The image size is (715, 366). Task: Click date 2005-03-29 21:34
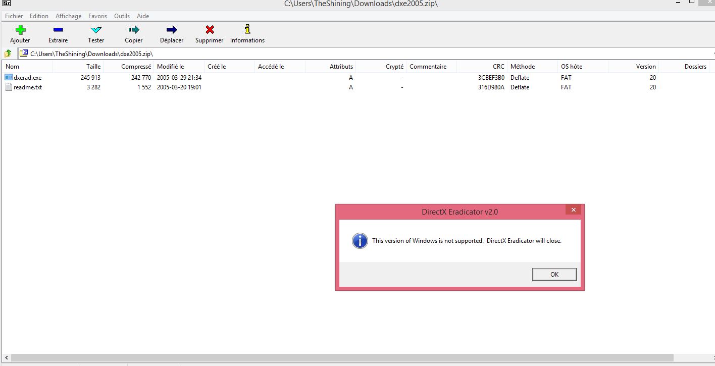(x=179, y=78)
